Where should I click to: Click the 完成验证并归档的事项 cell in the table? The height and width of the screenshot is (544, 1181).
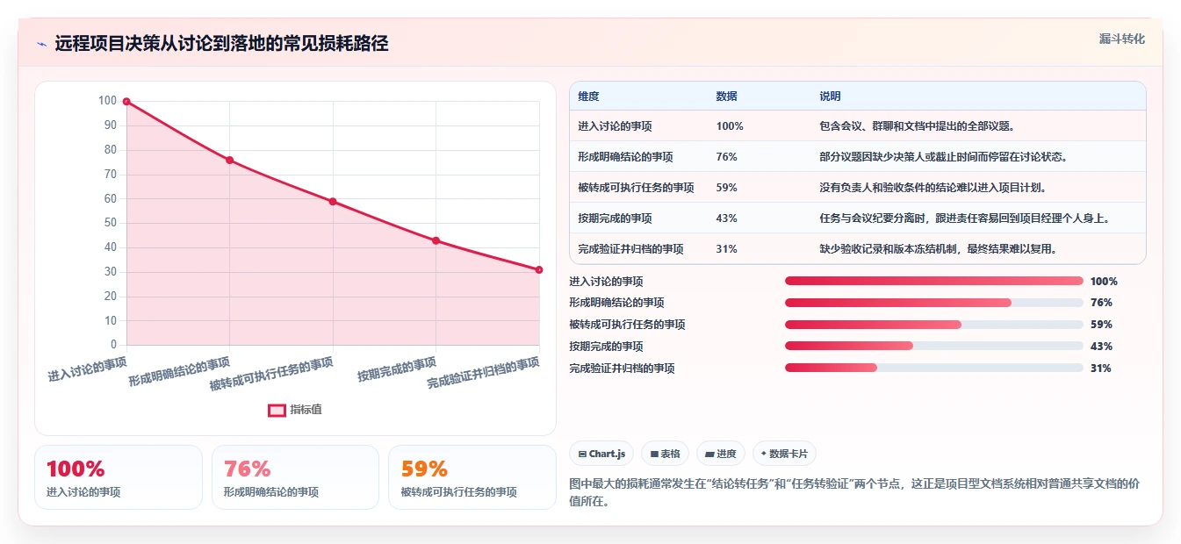tap(630, 249)
